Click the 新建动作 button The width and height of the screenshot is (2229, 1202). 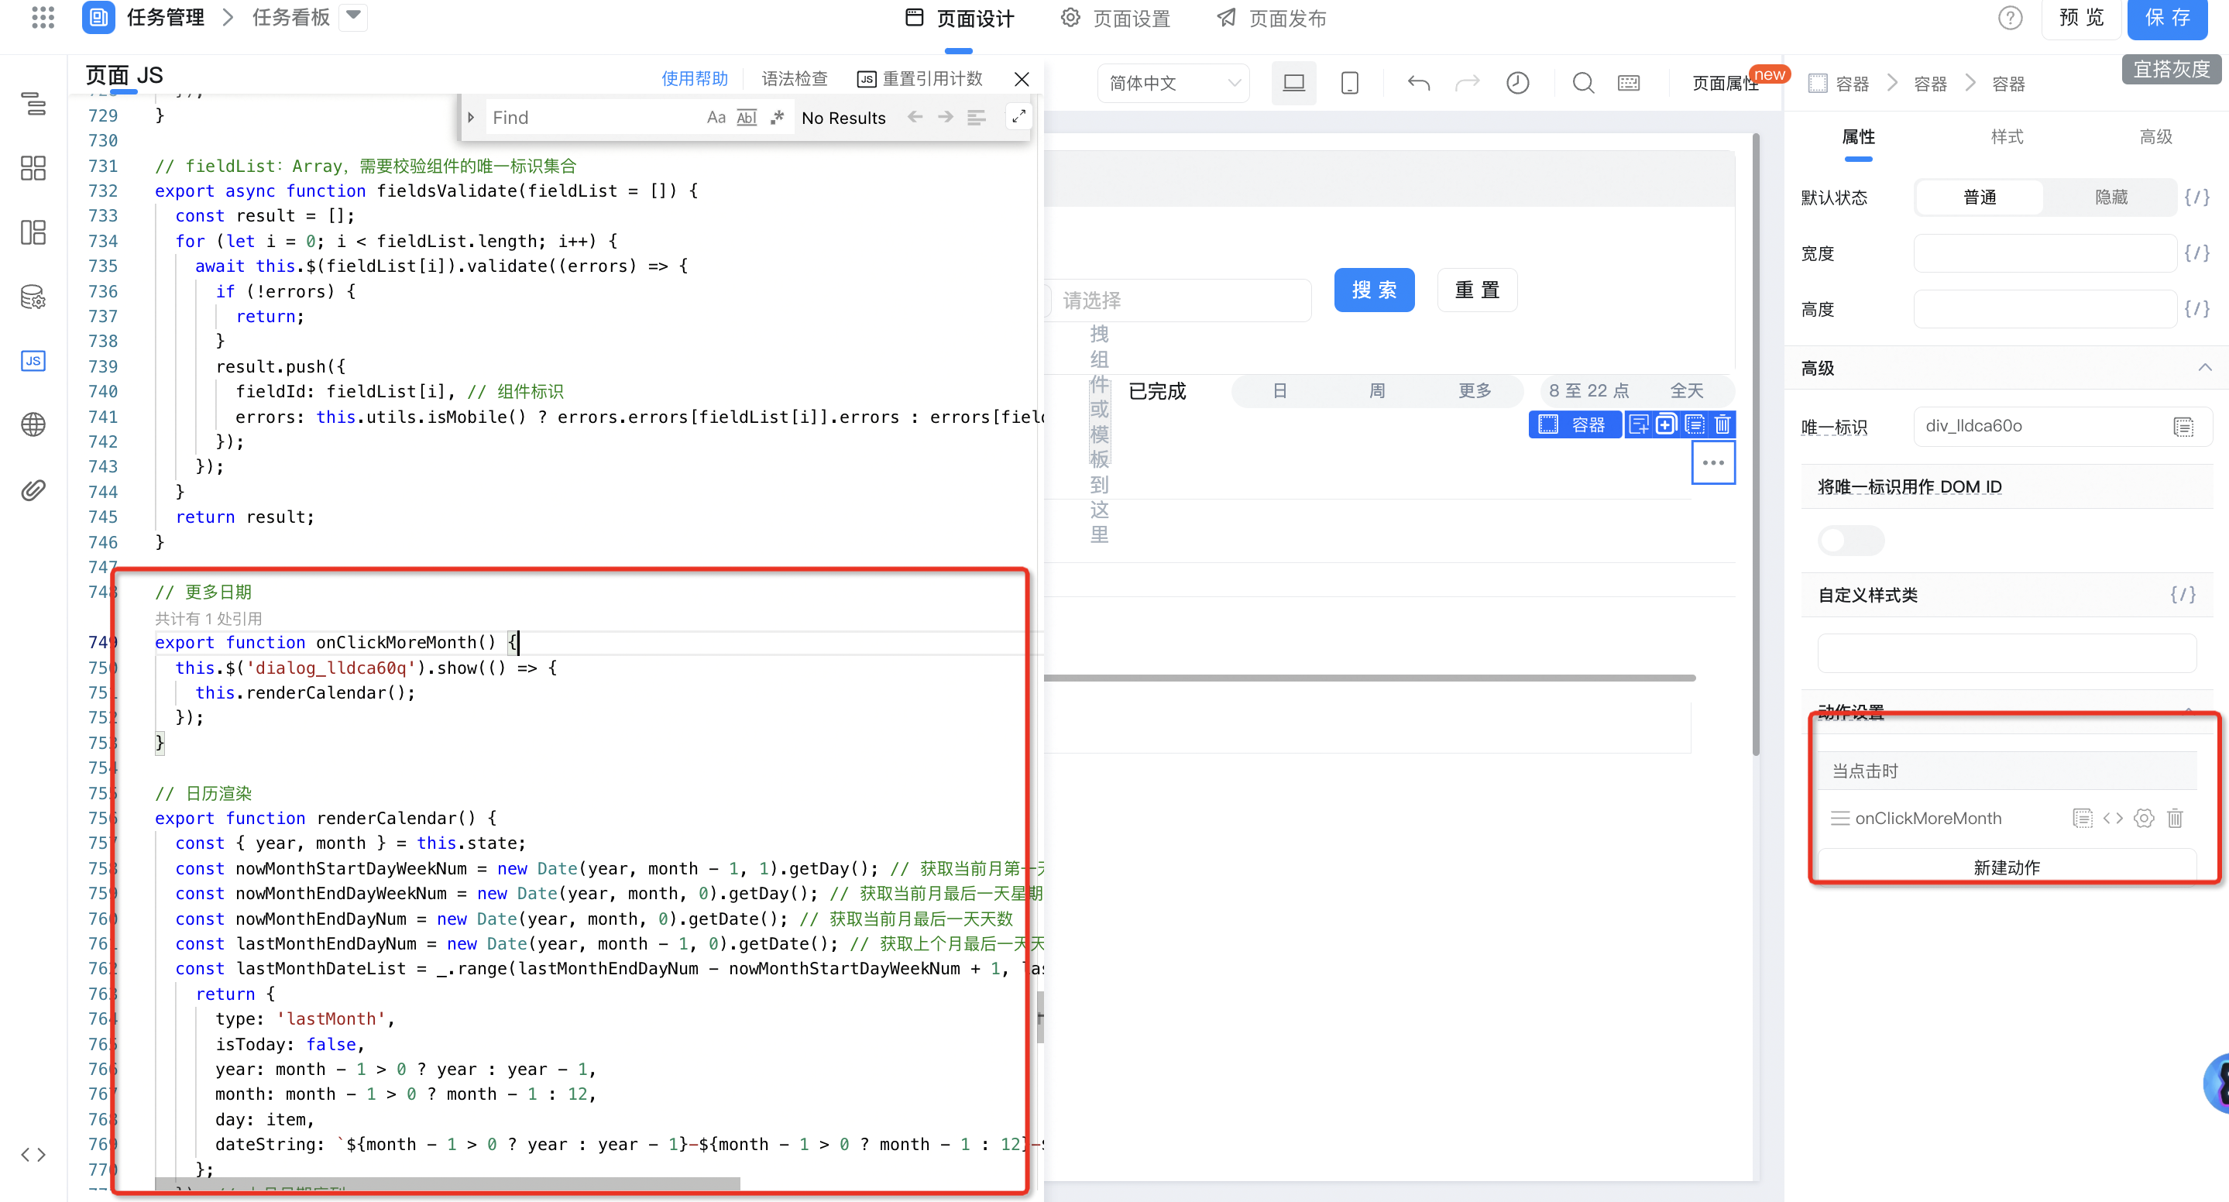(x=2006, y=867)
